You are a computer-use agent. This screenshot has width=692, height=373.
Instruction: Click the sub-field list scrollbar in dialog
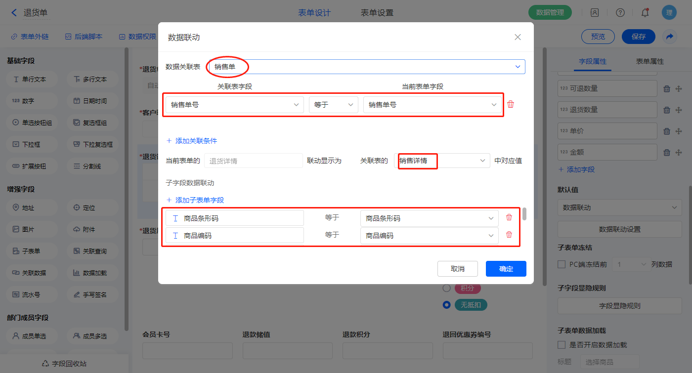click(x=524, y=214)
